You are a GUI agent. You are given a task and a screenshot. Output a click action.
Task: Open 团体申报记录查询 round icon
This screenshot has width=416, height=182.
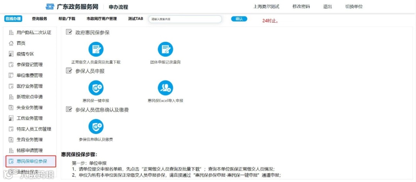click(165, 49)
